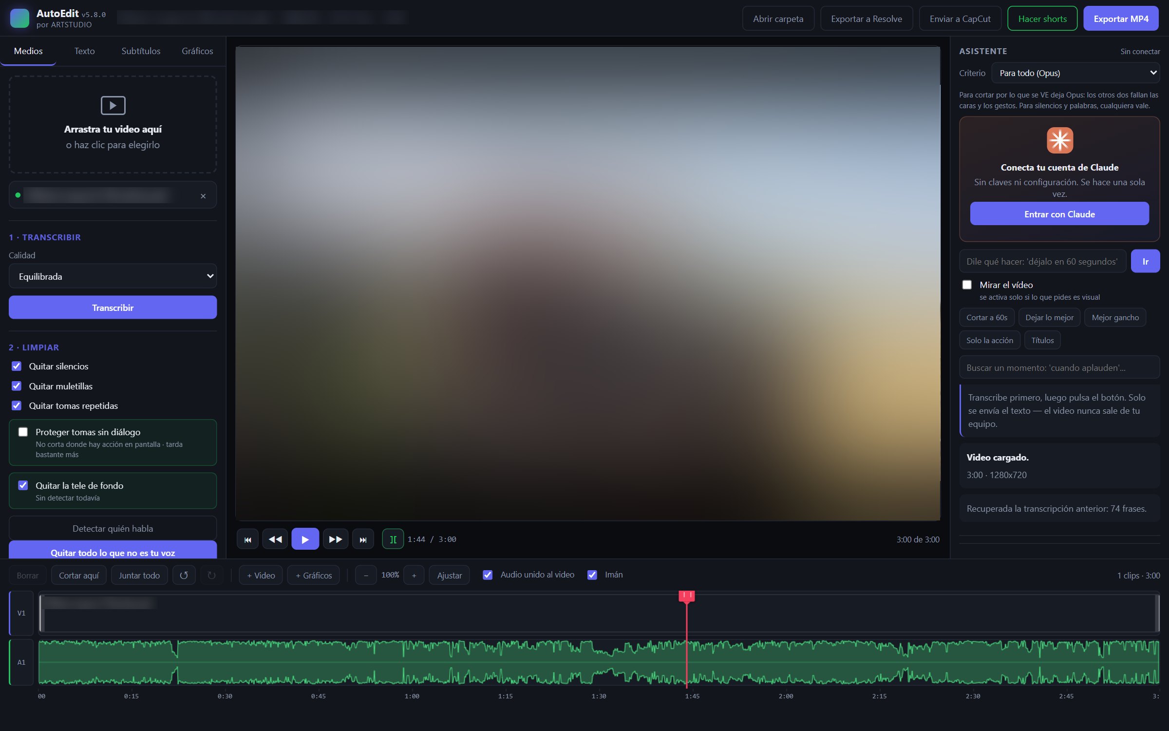Remove the loaded file with the X
Viewport: 1169px width, 731px height.
(x=203, y=196)
